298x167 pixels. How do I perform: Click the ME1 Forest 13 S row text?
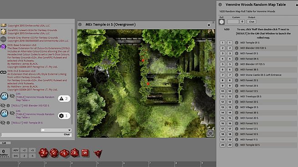[249, 91]
